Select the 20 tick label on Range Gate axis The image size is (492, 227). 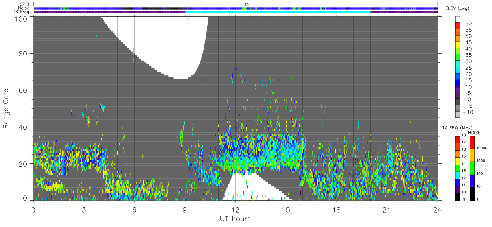tap(24, 164)
